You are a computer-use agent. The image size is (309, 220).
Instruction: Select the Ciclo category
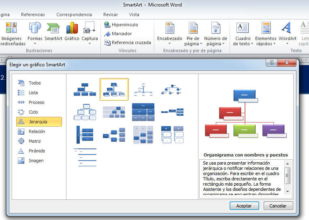pos(39,112)
